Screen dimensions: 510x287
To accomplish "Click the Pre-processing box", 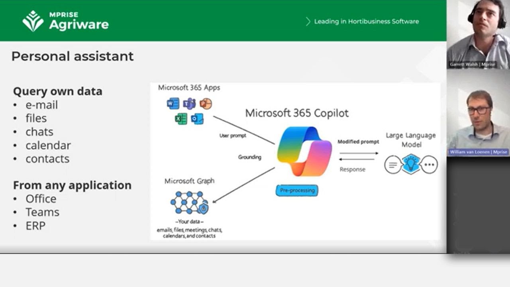I will [x=297, y=190].
